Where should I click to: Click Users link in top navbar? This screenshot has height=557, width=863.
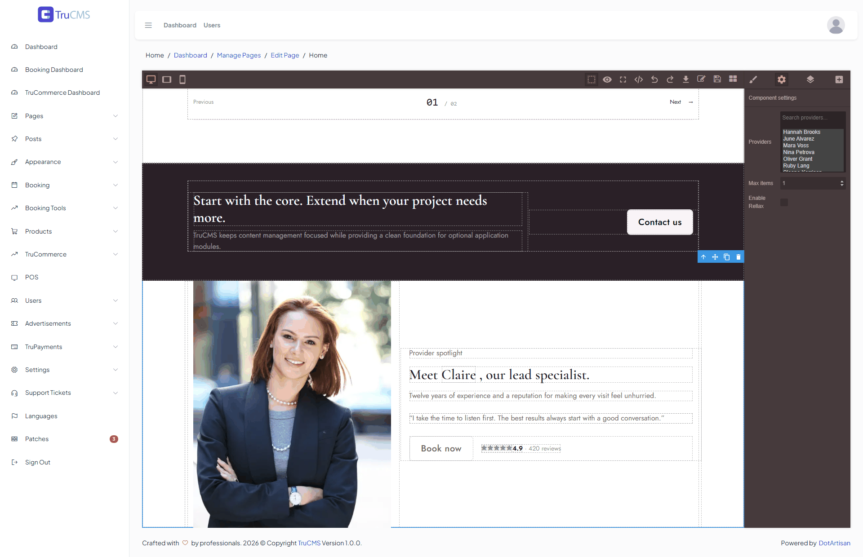pyautogui.click(x=212, y=25)
